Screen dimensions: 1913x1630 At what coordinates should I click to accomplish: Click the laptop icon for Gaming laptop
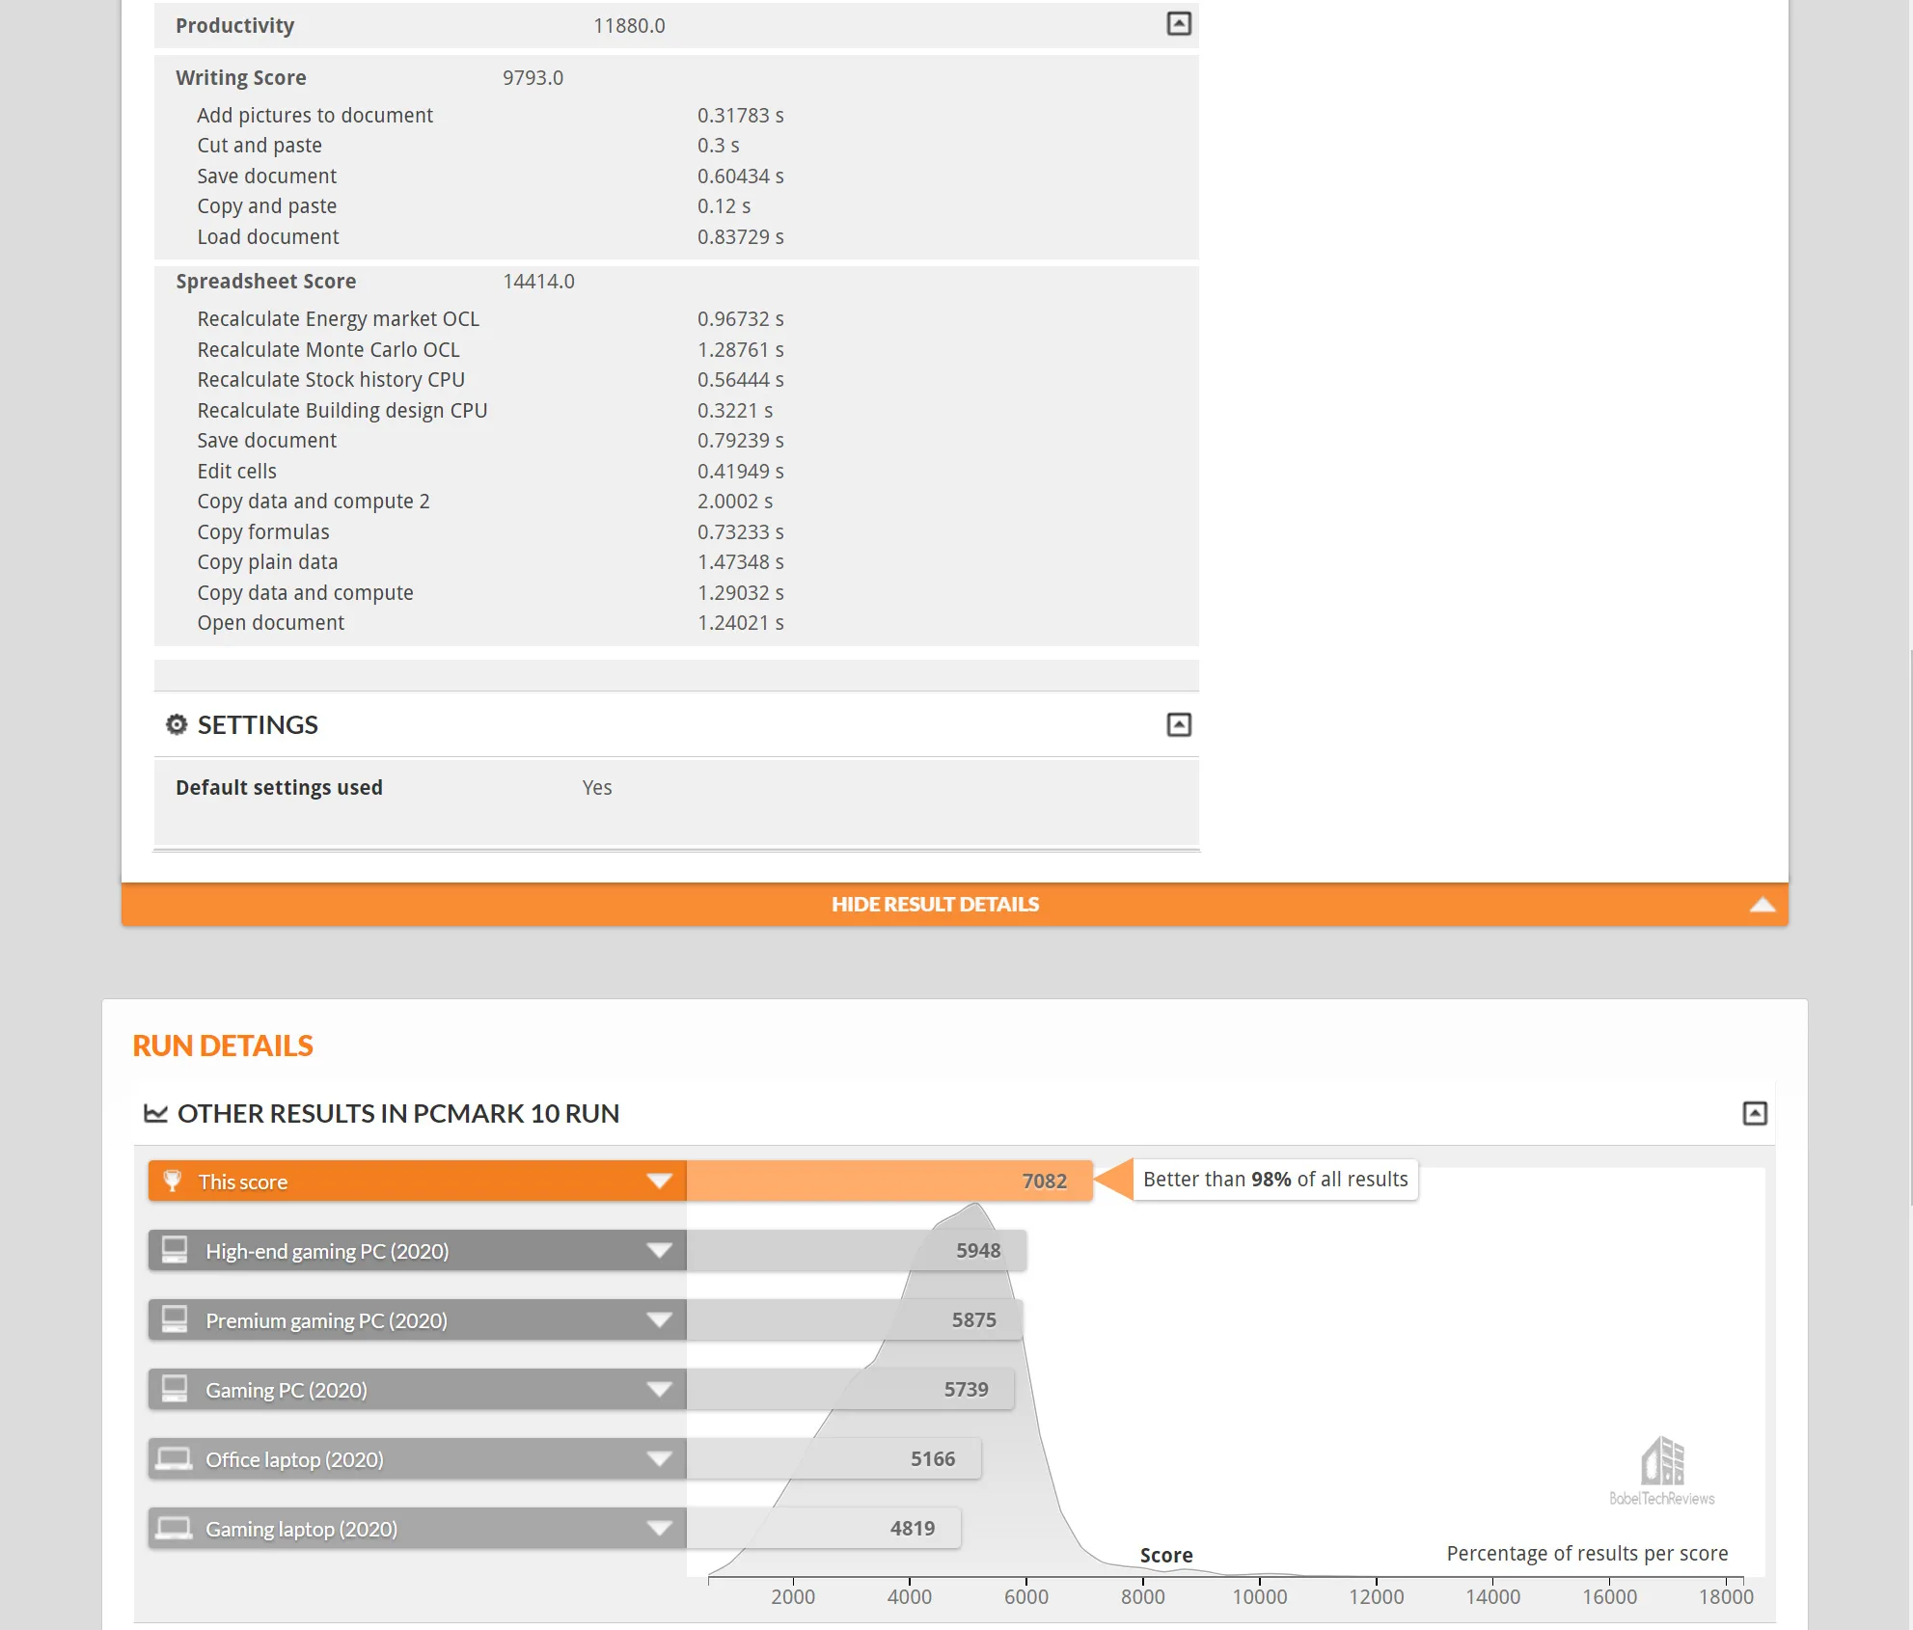pyautogui.click(x=175, y=1528)
